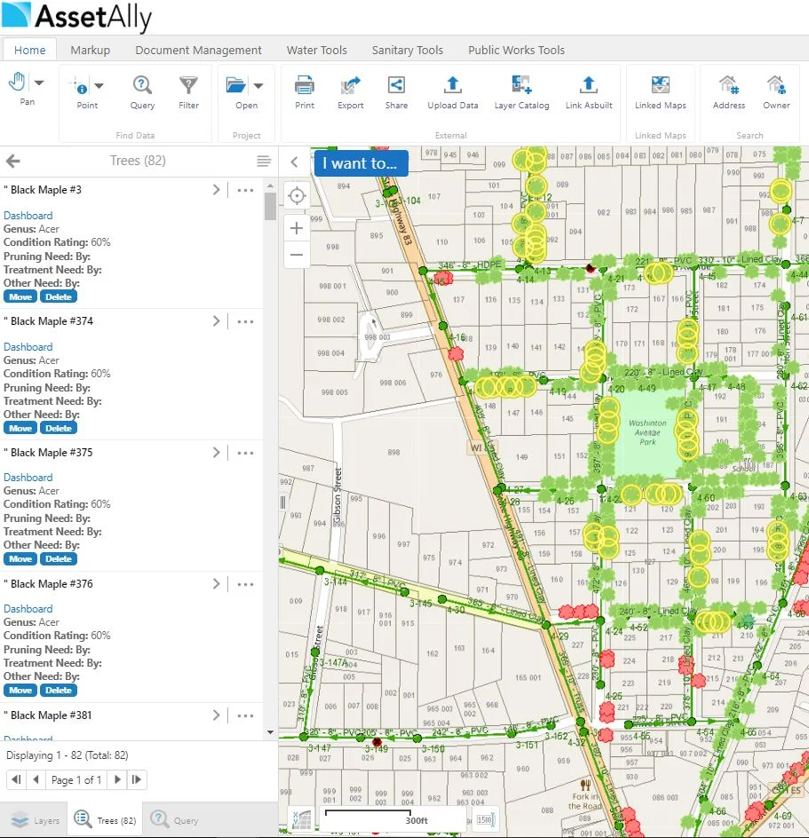The width and height of the screenshot is (809, 838).
Task: Open Dashboard link for Black Maple #374
Action: pos(28,347)
